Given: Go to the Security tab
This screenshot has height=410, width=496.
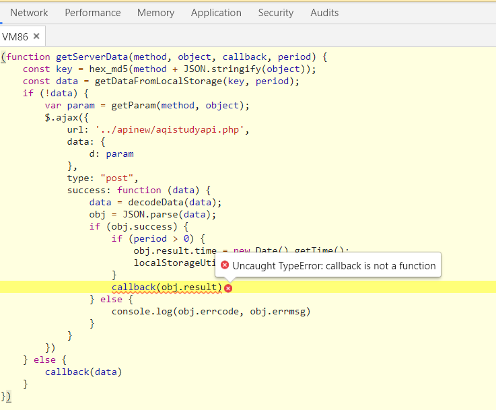Looking at the screenshot, I should point(276,13).
